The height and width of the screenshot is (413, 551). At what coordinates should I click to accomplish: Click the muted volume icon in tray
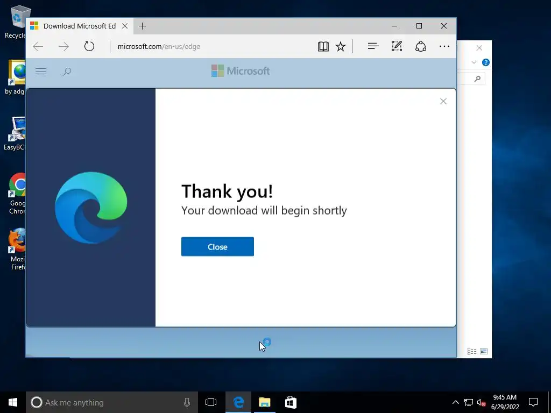pos(481,402)
